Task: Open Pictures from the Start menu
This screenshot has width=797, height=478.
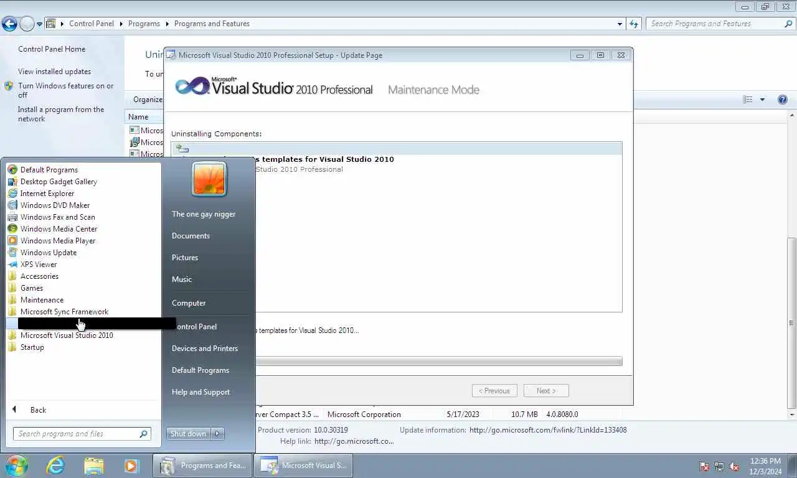Action: (185, 258)
